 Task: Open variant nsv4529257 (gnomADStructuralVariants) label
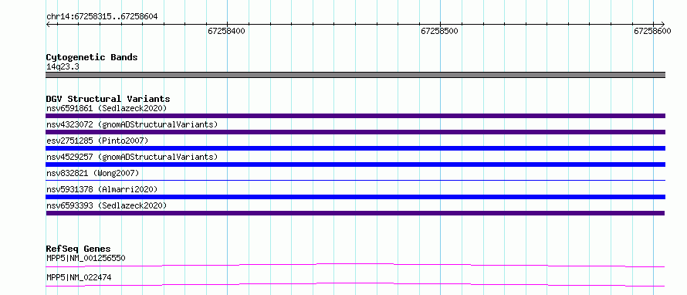pos(132,157)
